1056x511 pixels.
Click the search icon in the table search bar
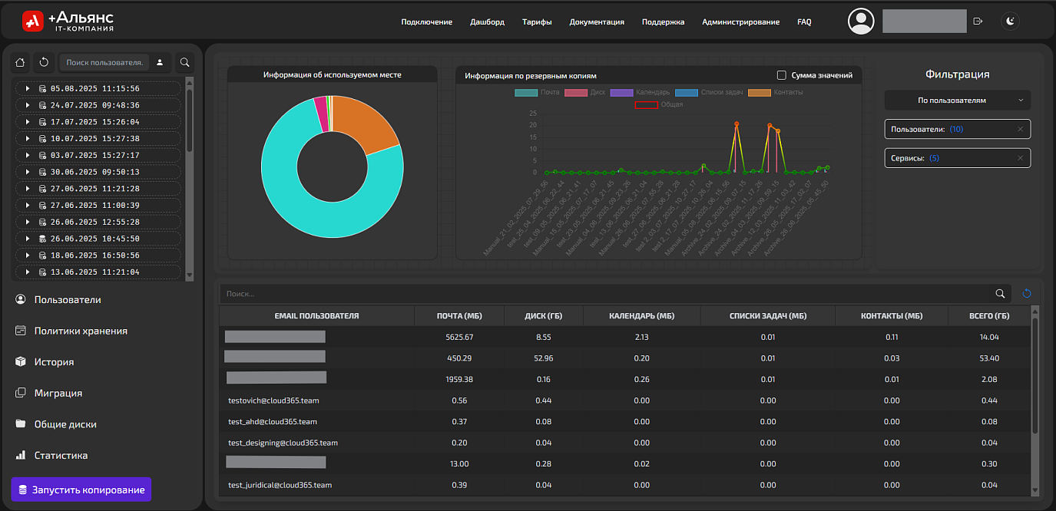1000,293
